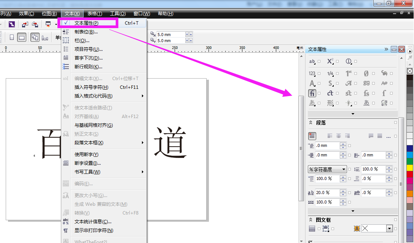Screen dimensions: 414x243
Task: Open the %字符高度 spacing unit dropdown
Action: coord(344,169)
